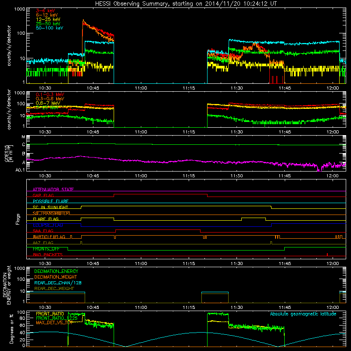Select the DECIMATION_ENERGY legend label
This screenshot has height=351, width=351.
click(56, 271)
